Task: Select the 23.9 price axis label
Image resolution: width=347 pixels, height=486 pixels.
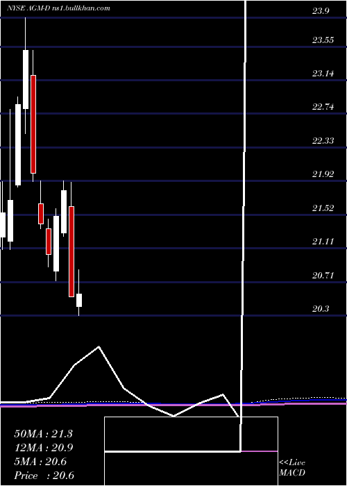Action: (321, 11)
